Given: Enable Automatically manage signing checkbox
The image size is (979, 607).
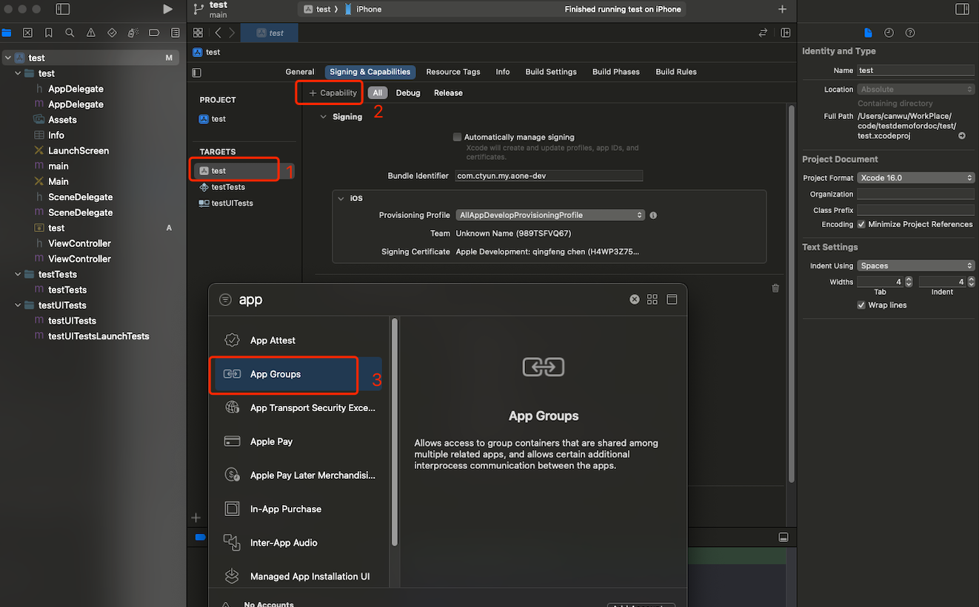Looking at the screenshot, I should tap(458, 137).
